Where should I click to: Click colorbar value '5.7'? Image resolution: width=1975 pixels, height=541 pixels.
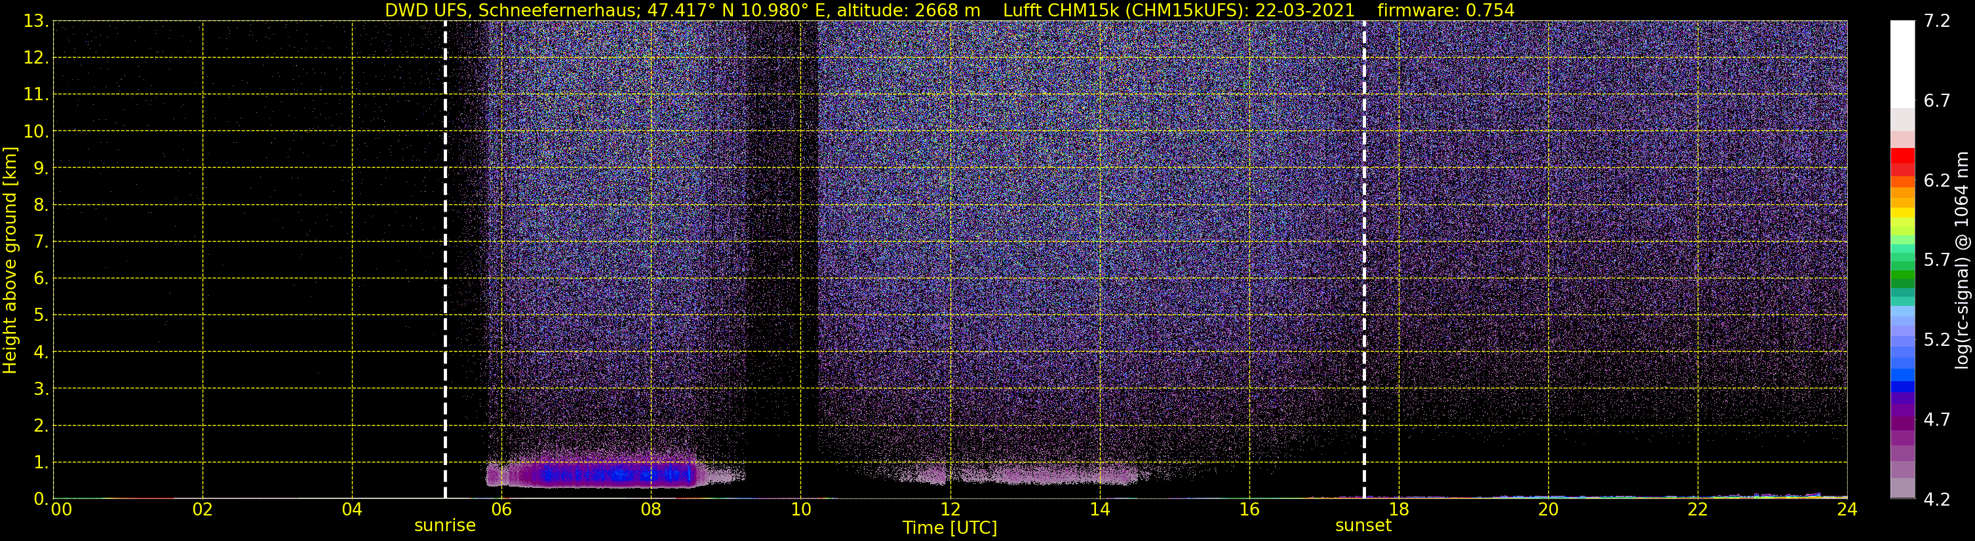[1937, 261]
